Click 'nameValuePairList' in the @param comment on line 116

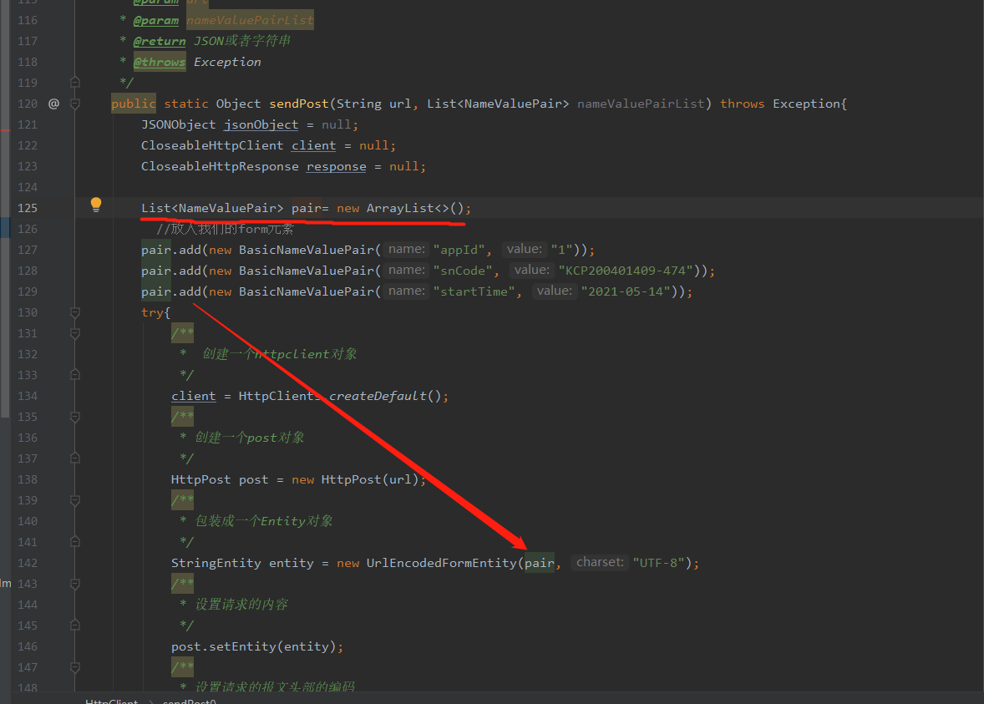coord(250,20)
